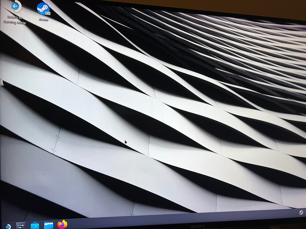Click the Steam system tray icon
The height and width of the screenshot is (229, 306).
click(x=301, y=213)
